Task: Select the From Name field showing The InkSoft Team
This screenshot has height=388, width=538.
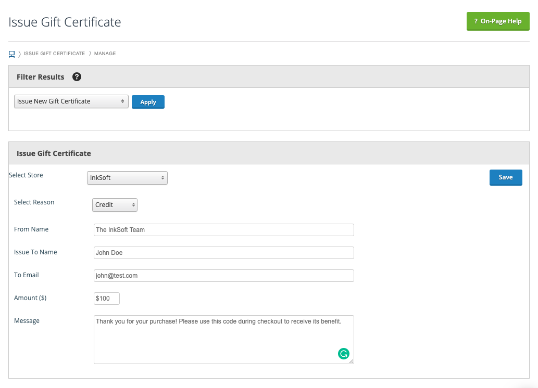Action: pyautogui.click(x=223, y=229)
